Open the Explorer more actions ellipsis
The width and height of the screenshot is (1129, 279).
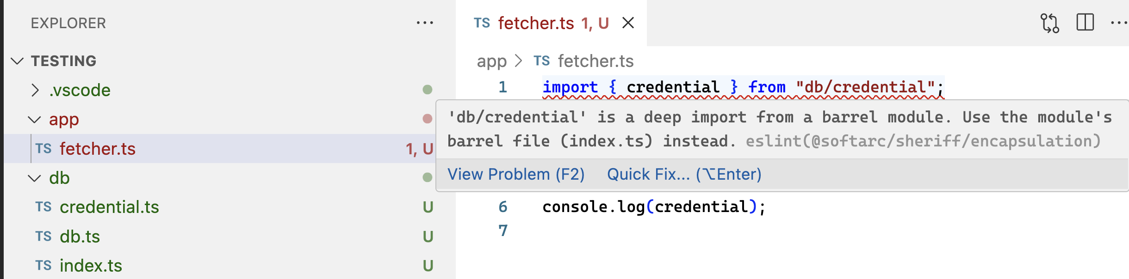pyautogui.click(x=425, y=23)
